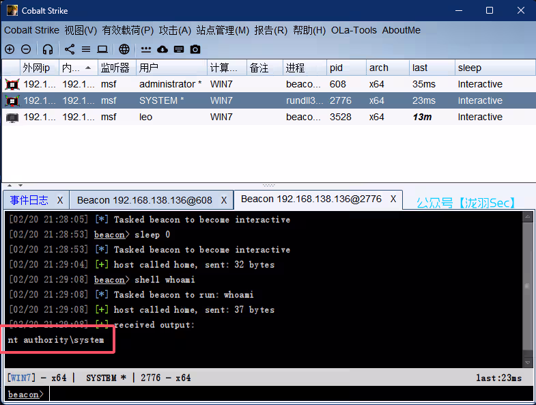Click the cloud download icon
Viewport: 536px width, 405px height.
163,49
